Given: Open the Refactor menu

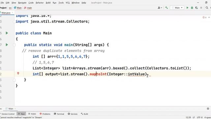Looking at the screenshot, I should (40, 3).
